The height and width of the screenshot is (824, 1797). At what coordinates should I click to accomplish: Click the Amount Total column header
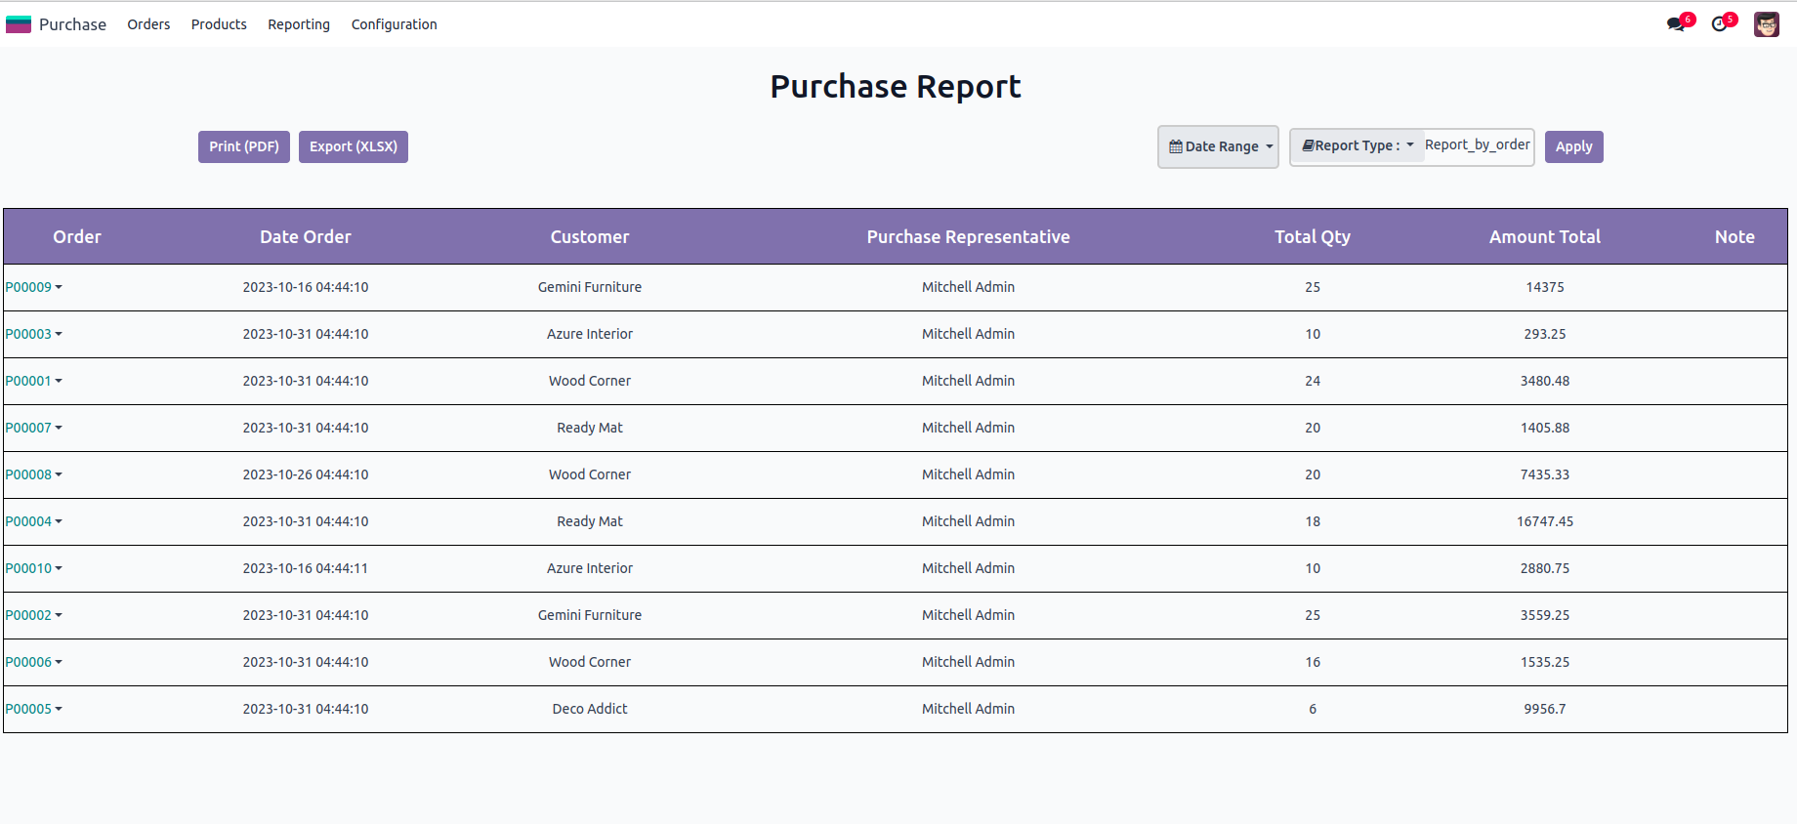click(1544, 236)
